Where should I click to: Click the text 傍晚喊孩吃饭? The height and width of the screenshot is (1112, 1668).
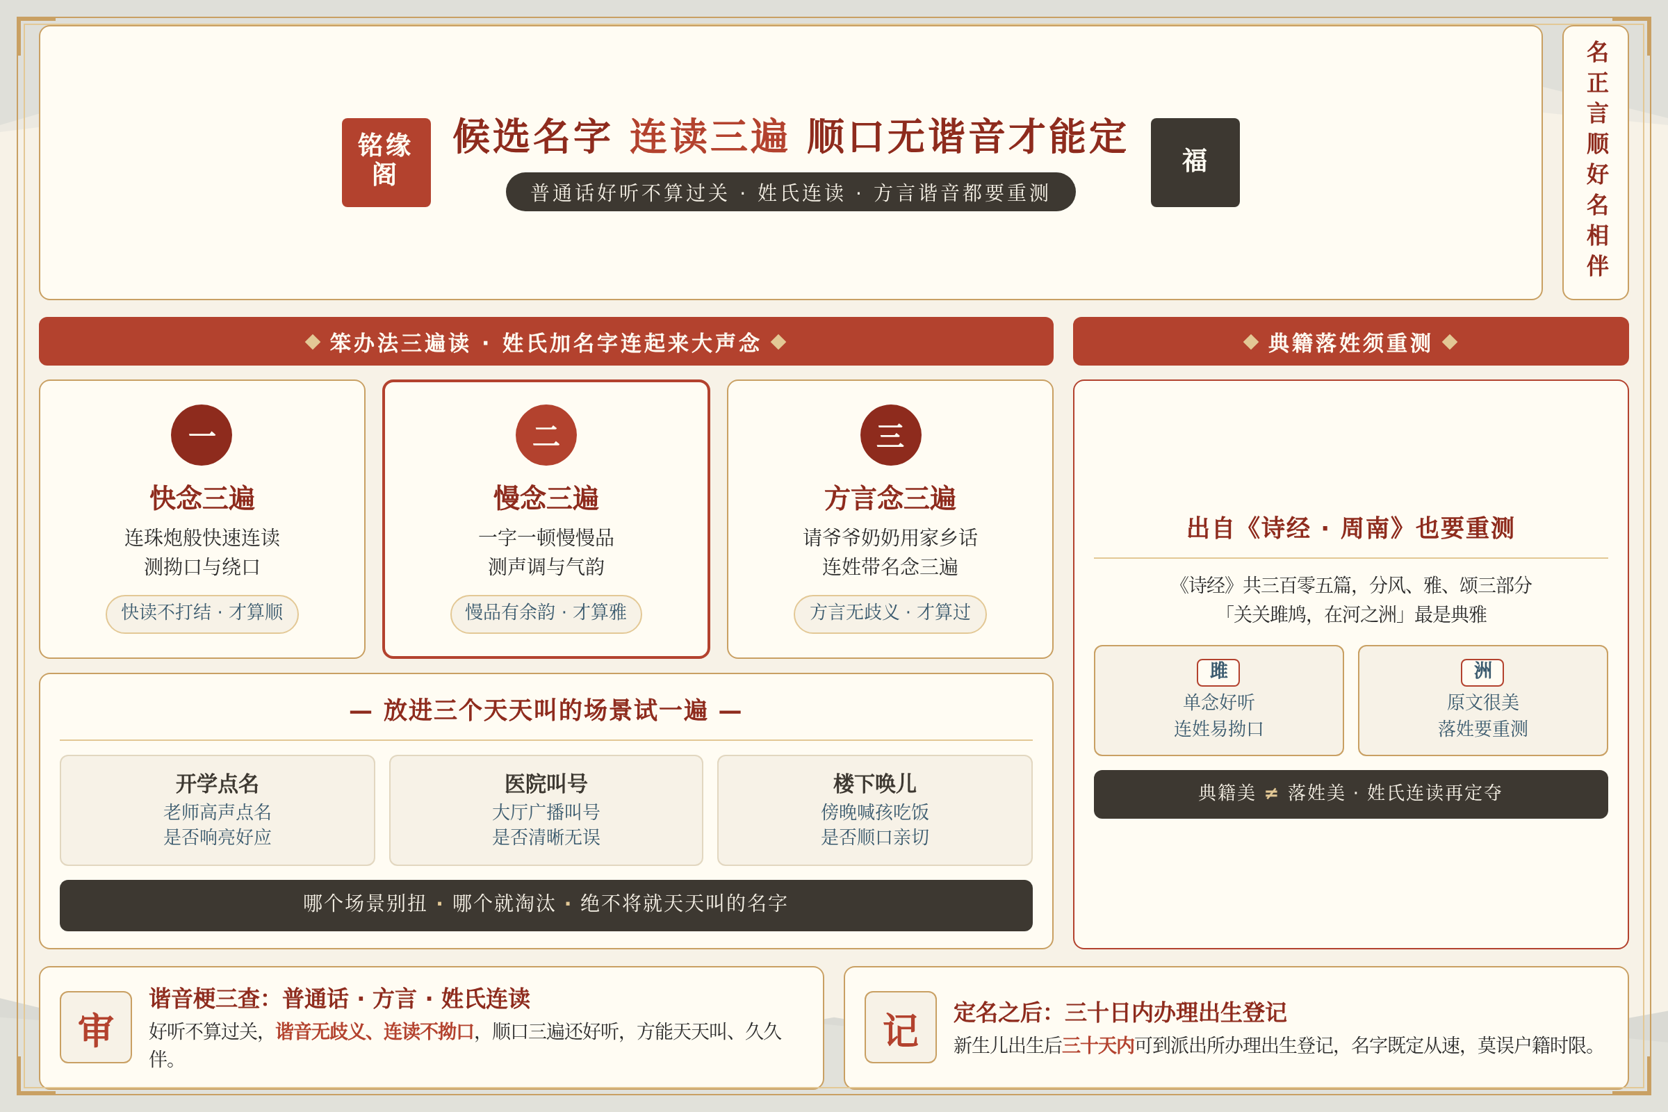pyautogui.click(x=874, y=812)
